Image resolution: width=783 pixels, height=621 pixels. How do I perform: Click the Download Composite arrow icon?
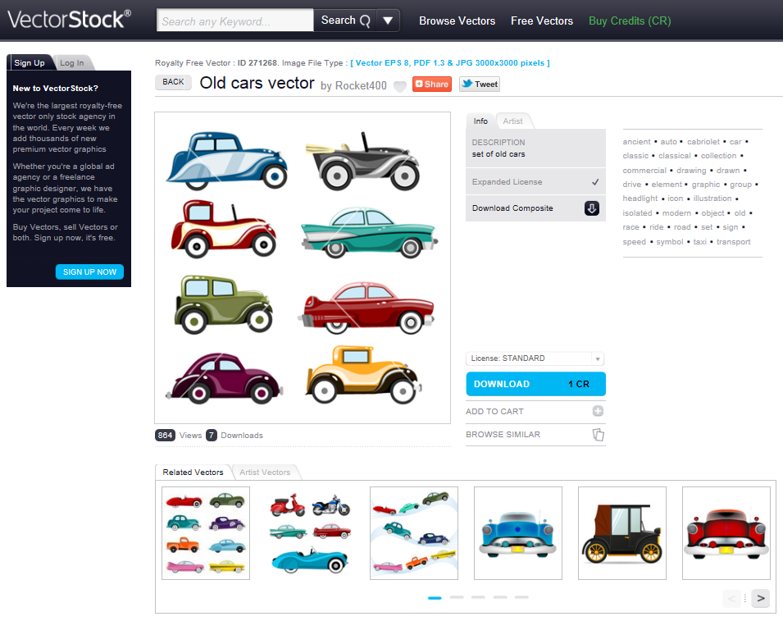pyautogui.click(x=592, y=208)
